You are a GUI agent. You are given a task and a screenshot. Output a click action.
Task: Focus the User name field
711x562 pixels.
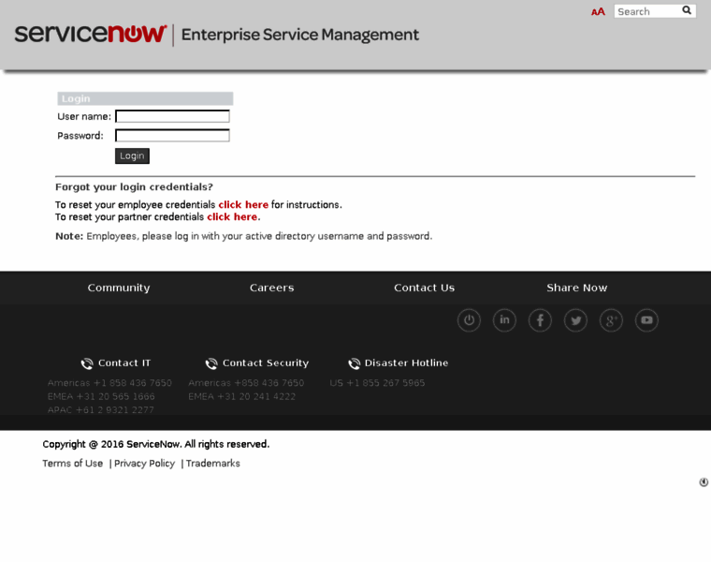(172, 117)
